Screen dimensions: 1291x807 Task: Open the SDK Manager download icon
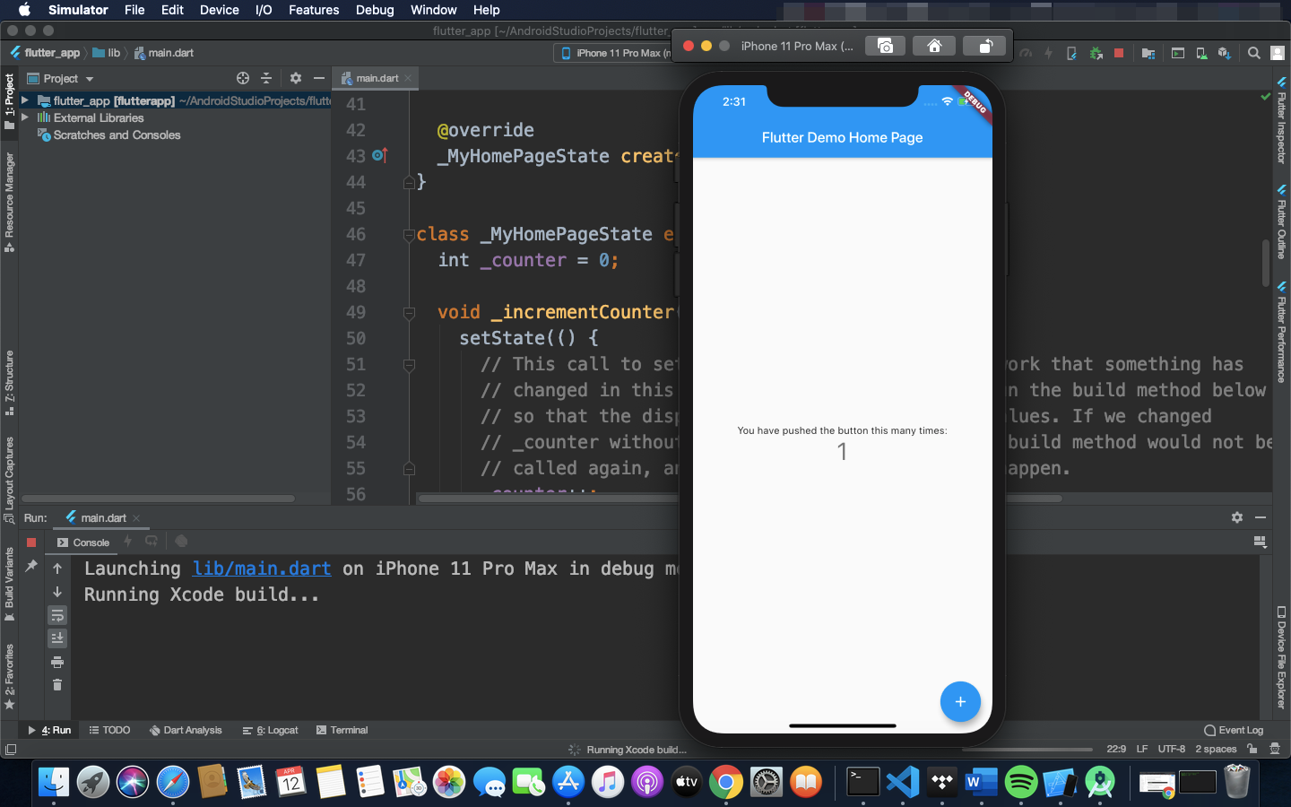1224,53
